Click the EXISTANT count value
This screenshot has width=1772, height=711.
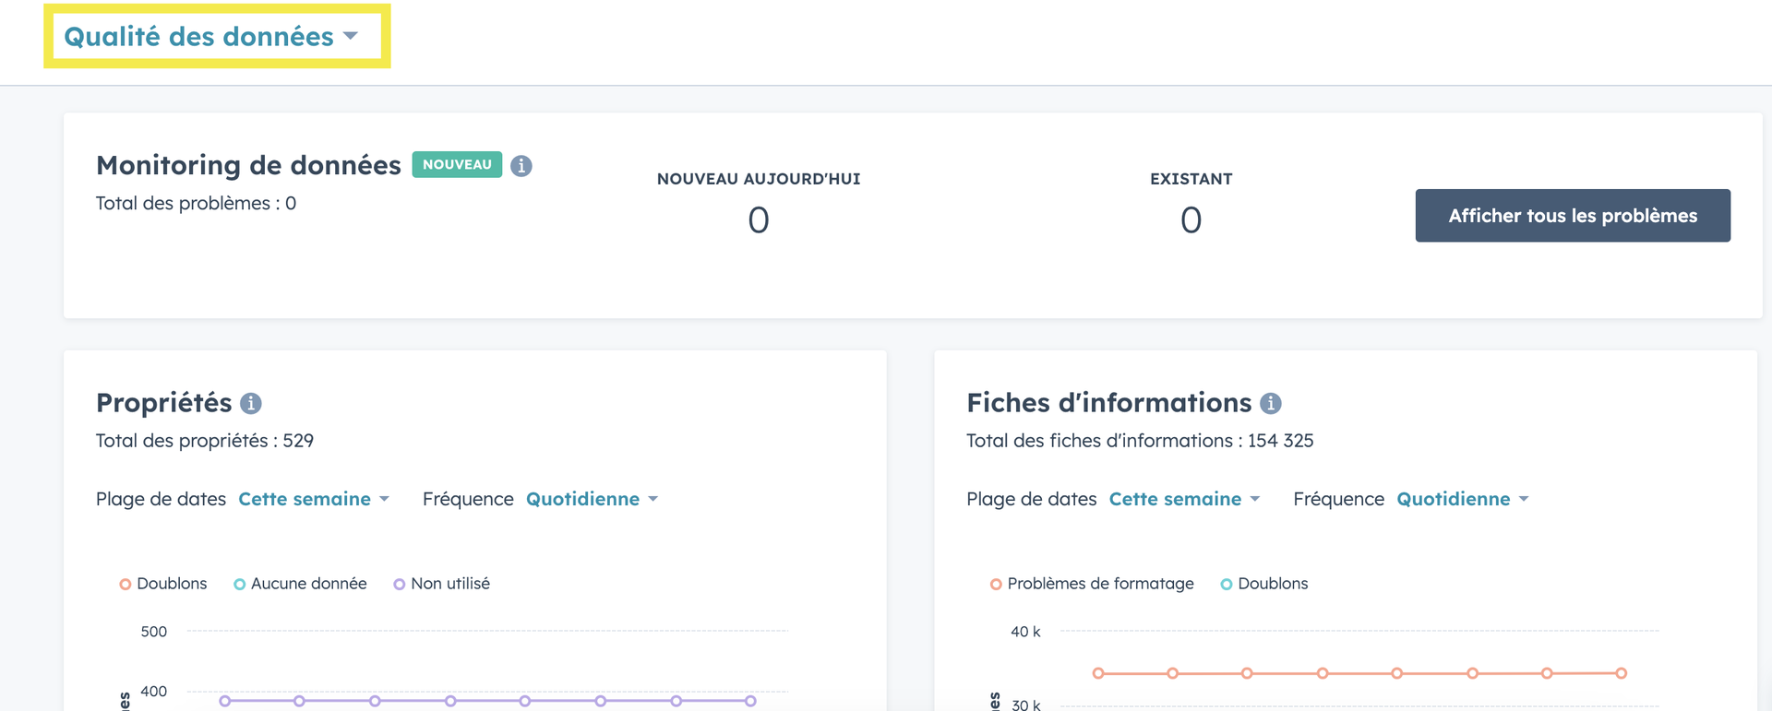[1191, 219]
